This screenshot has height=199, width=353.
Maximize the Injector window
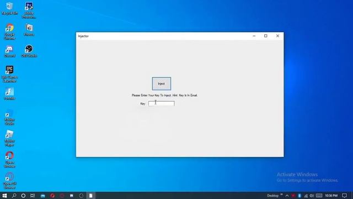[266, 36]
